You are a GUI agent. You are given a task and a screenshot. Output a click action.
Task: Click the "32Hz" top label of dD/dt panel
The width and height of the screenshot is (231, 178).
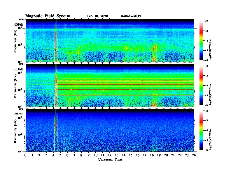click(x=22, y=64)
